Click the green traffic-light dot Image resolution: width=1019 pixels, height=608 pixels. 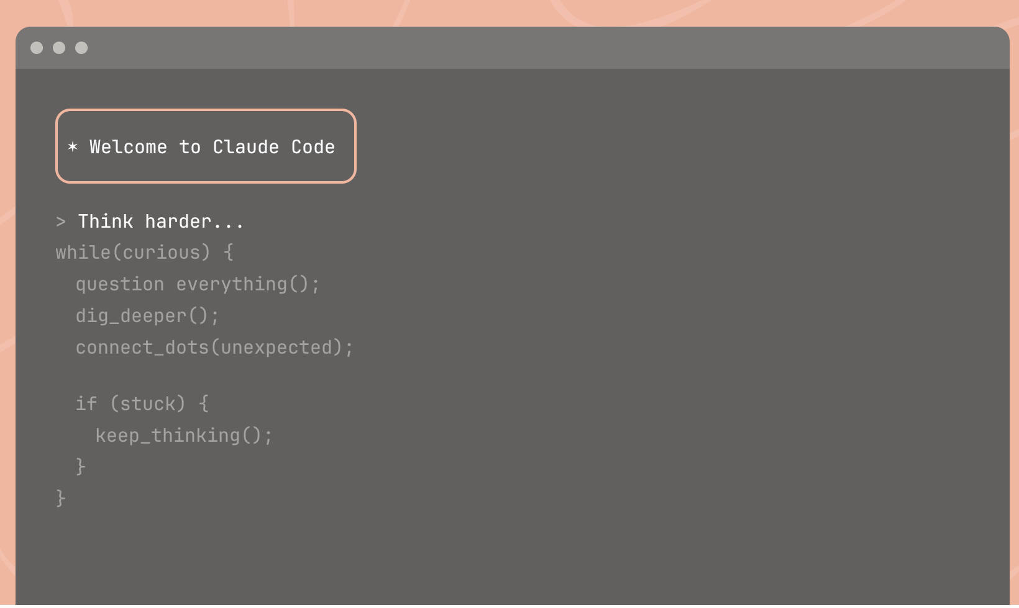[81, 48]
